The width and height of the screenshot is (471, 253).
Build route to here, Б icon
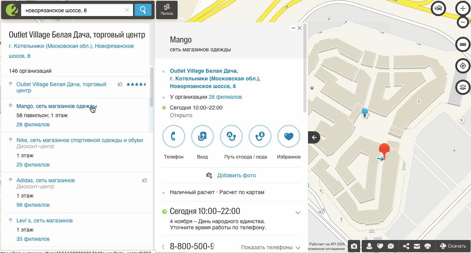pyautogui.click(x=260, y=136)
